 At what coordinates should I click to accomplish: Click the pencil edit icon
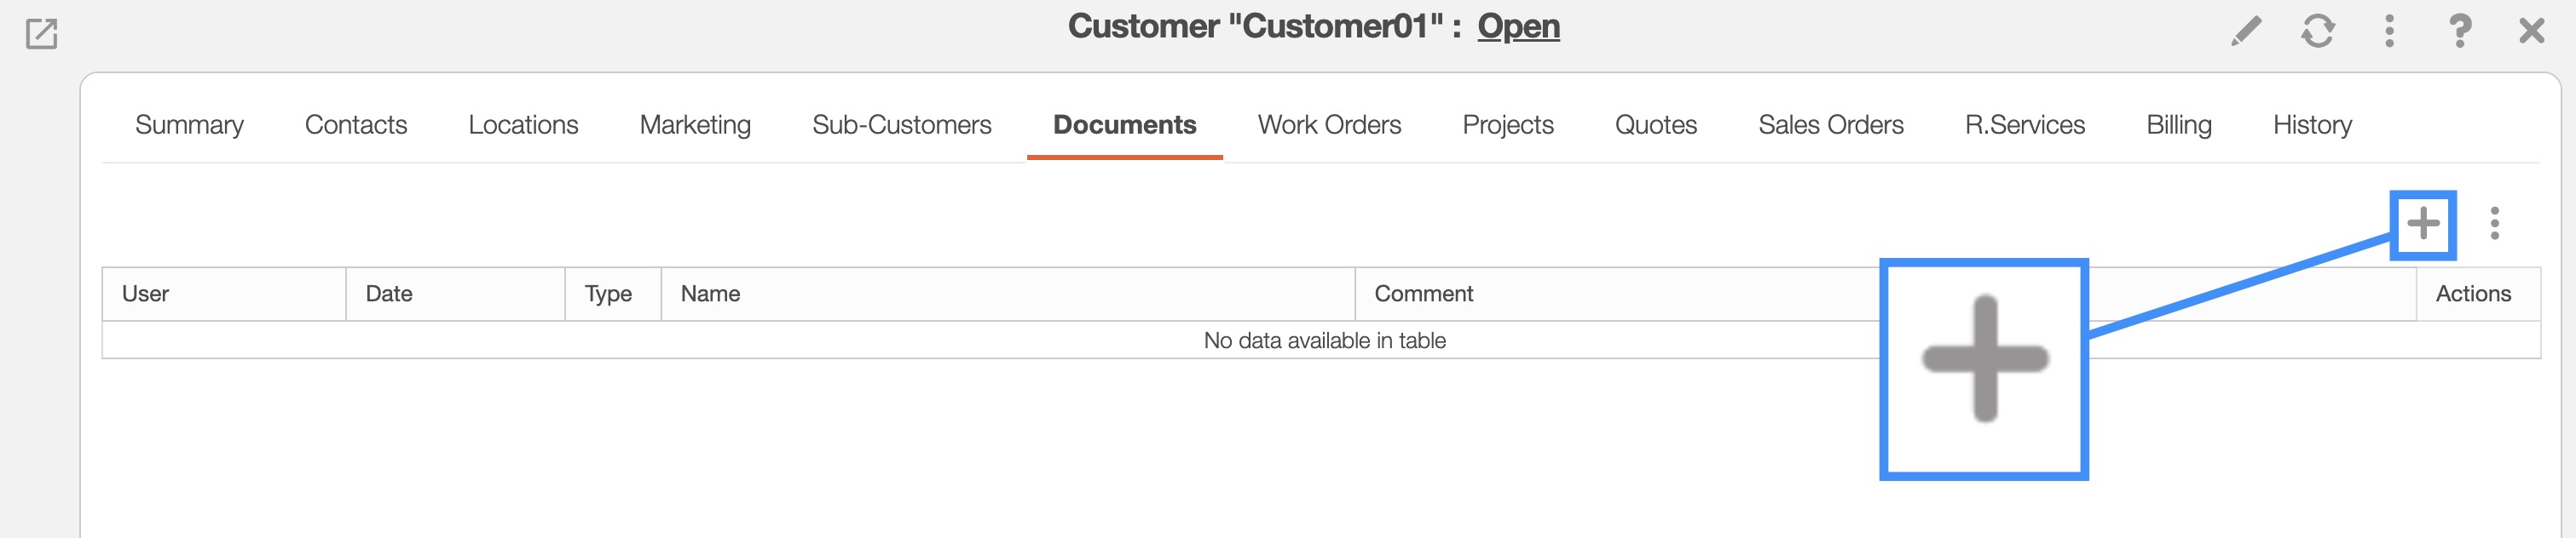(2245, 31)
